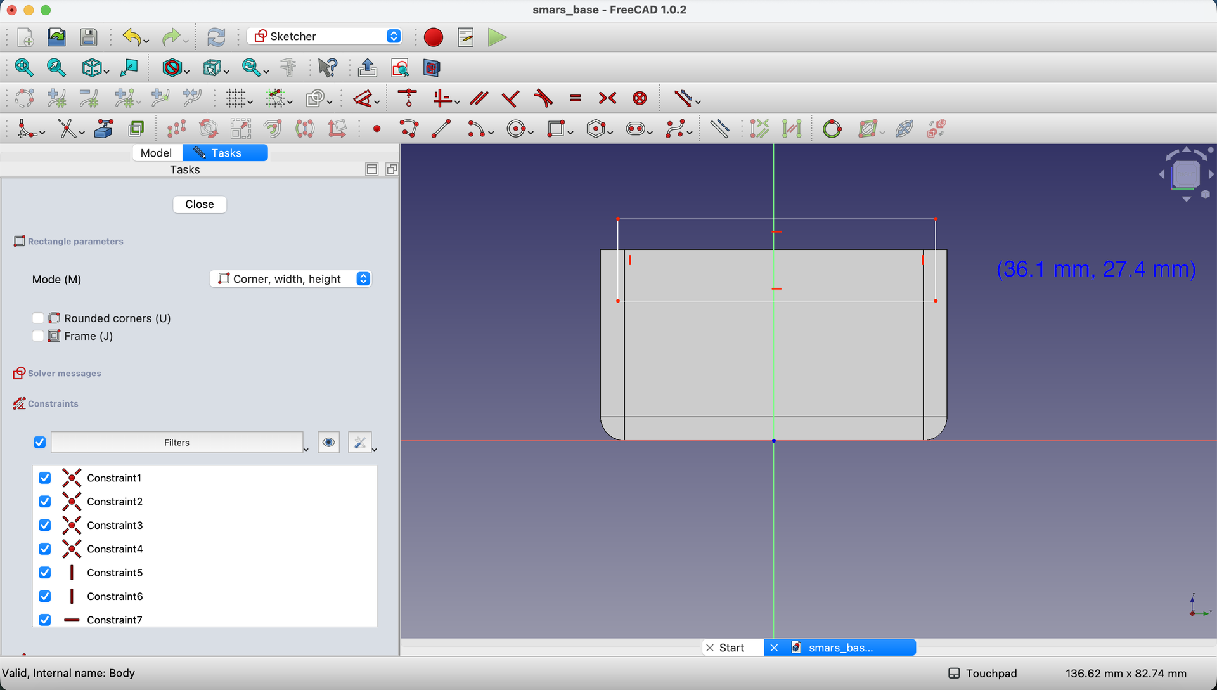The height and width of the screenshot is (690, 1217).
Task: Select the Create line tool
Action: (x=441, y=129)
